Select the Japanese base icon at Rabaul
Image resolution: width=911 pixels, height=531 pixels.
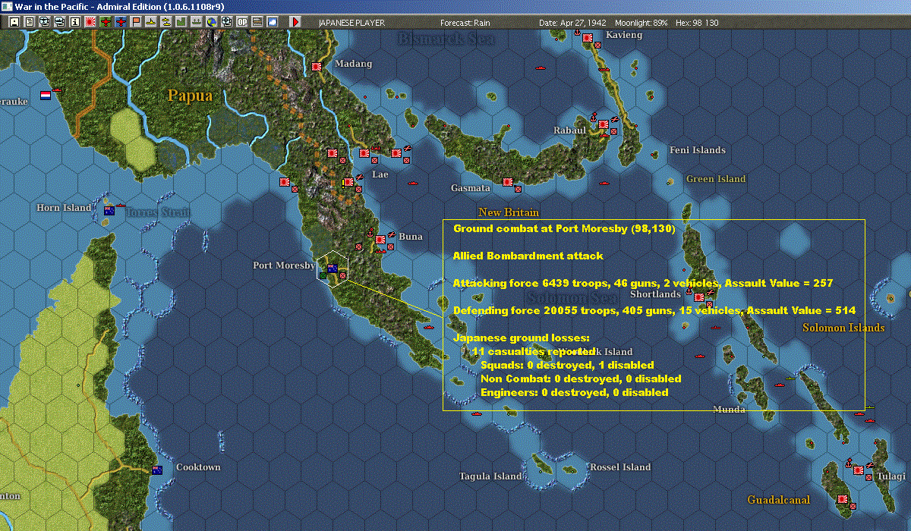point(603,124)
